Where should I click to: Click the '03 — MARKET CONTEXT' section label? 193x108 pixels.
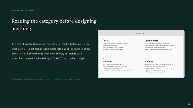pyautogui.click(x=24, y=11)
